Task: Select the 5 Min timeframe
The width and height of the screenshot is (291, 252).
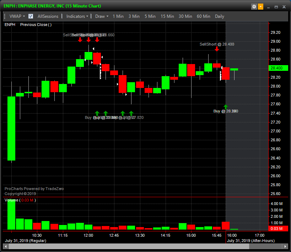Action: [150, 16]
